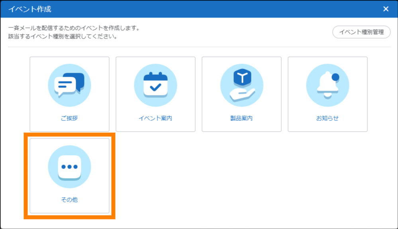Choose the お知らせ text label
This screenshot has width=398, height=229.
pyautogui.click(x=327, y=118)
